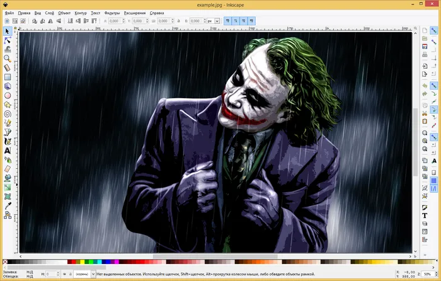Open the Правка menu
Image resolution: width=441 pixels, height=281 pixels.
pyautogui.click(x=24, y=13)
